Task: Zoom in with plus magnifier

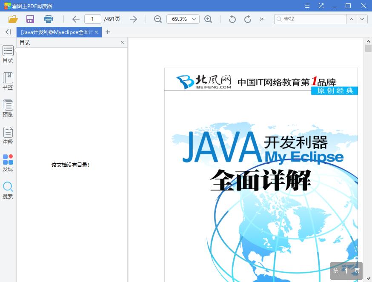Action: pos(208,19)
